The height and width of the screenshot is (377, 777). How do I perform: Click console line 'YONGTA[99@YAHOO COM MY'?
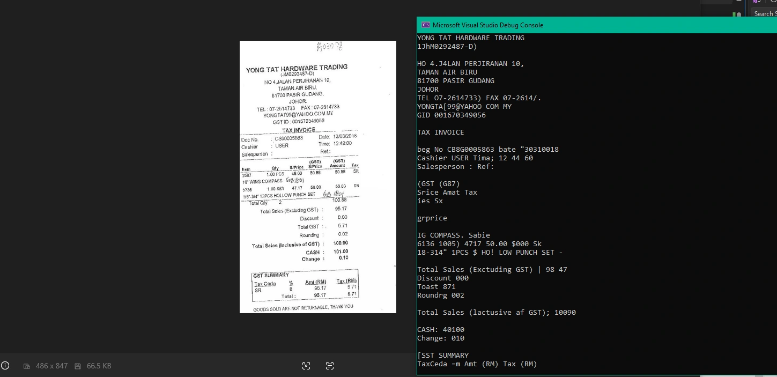point(464,107)
